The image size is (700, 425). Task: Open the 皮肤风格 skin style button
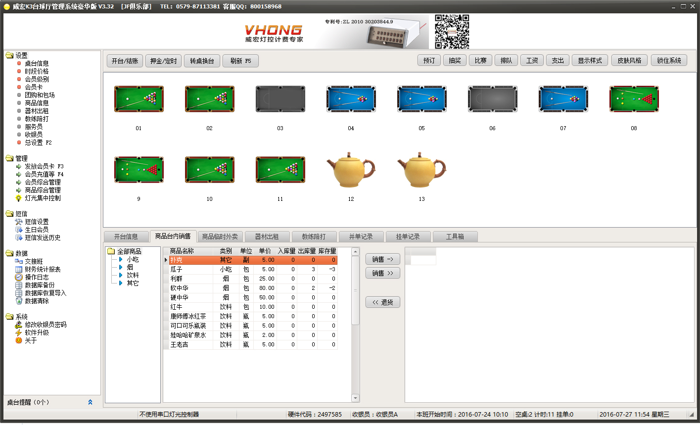pos(629,60)
